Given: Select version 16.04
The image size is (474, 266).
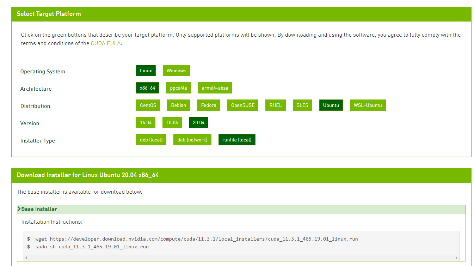Looking at the screenshot, I should (x=146, y=122).
